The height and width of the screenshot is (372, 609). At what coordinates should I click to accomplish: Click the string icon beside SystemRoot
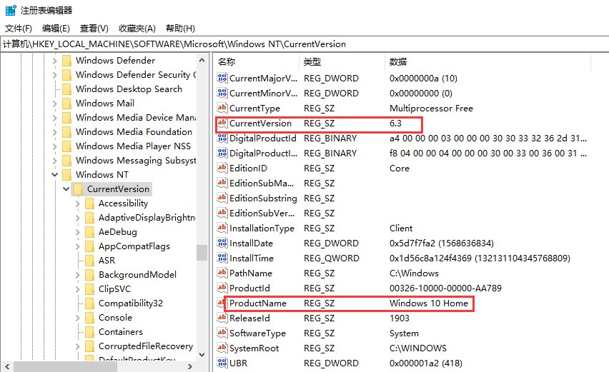tap(222, 348)
